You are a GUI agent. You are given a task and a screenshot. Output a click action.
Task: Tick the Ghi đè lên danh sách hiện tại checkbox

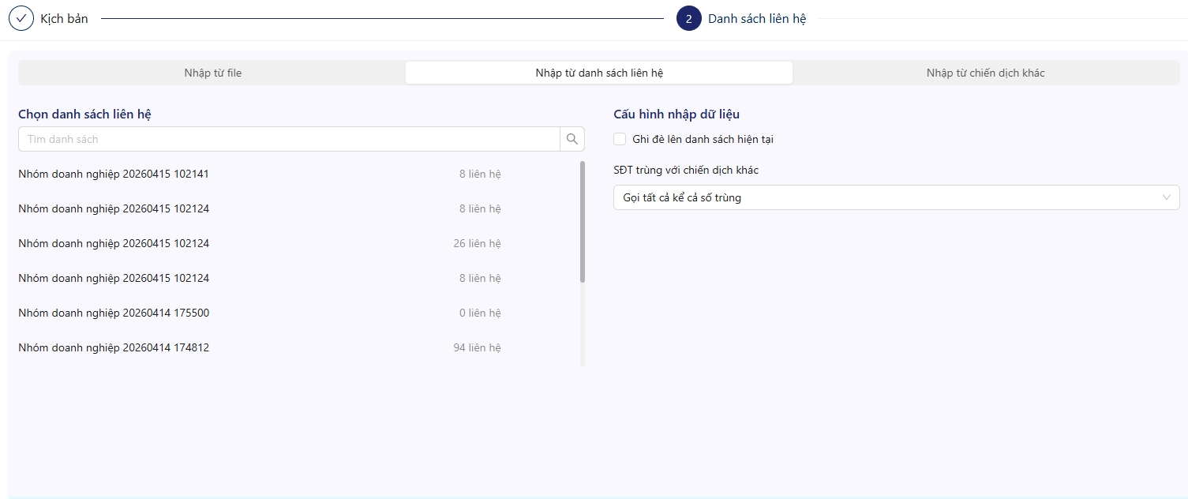(x=620, y=139)
